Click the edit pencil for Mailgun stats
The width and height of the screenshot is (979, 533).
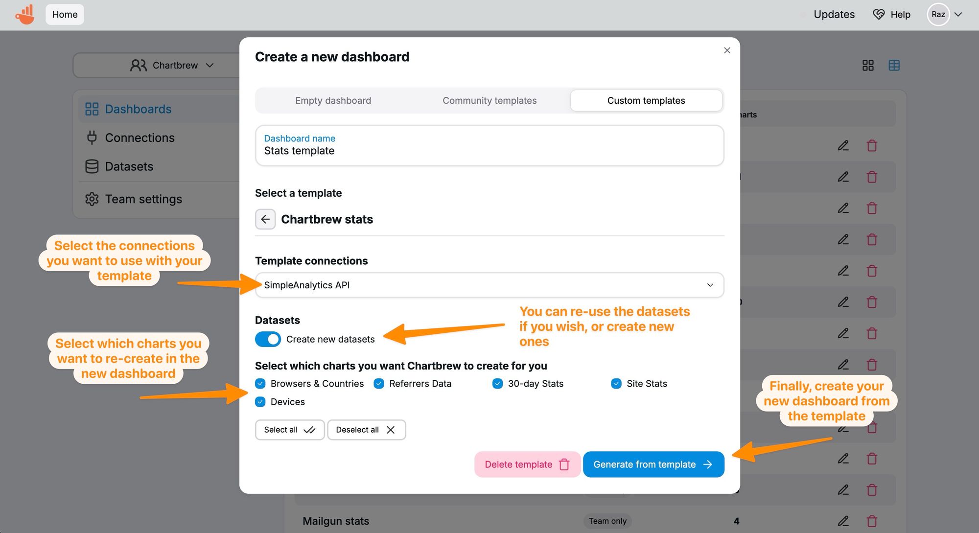843,521
